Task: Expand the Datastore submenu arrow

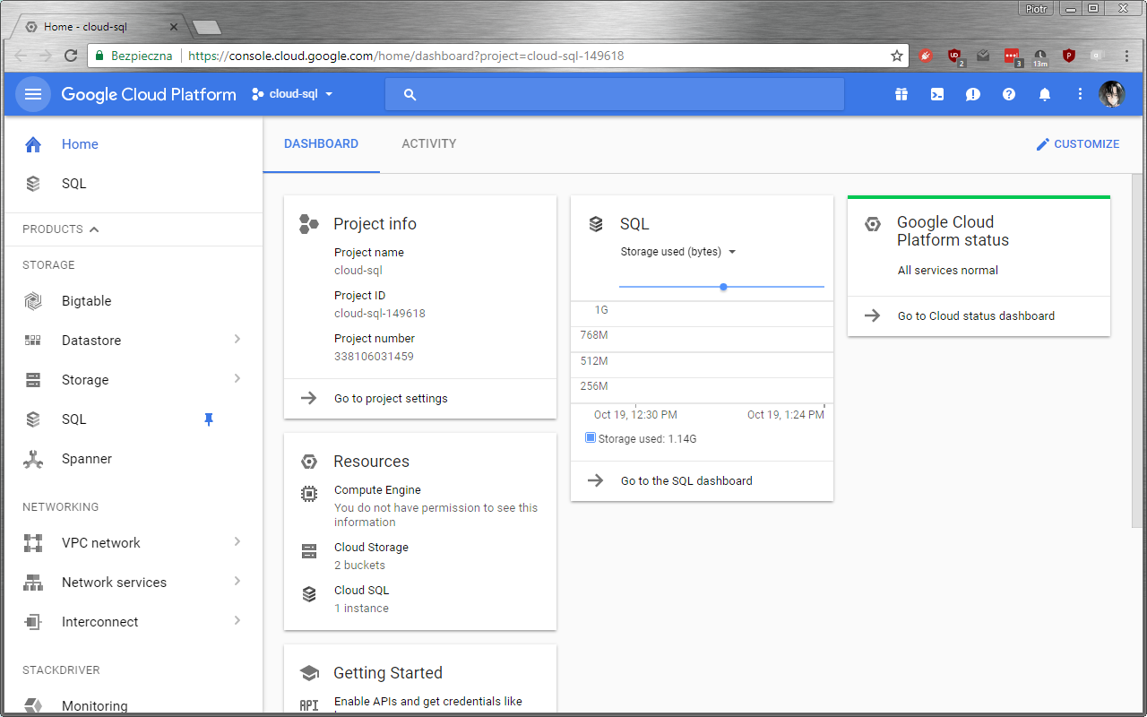Action: pos(237,340)
